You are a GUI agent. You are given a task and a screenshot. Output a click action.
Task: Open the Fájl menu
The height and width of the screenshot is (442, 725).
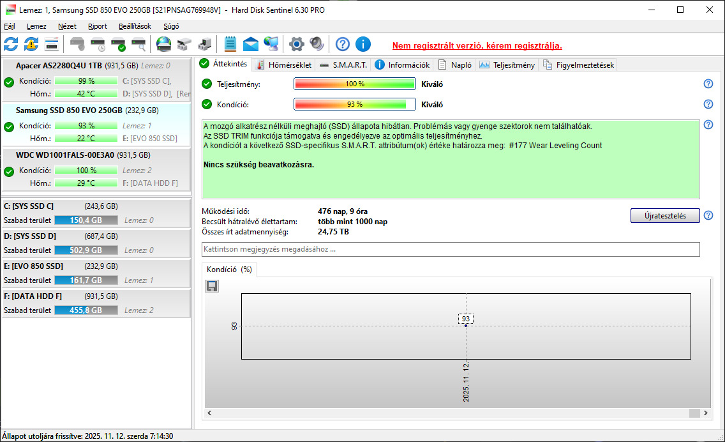(9, 26)
